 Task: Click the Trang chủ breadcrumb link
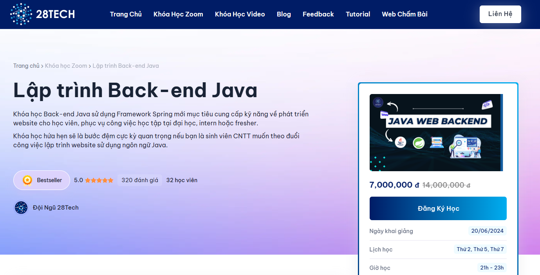pos(26,65)
